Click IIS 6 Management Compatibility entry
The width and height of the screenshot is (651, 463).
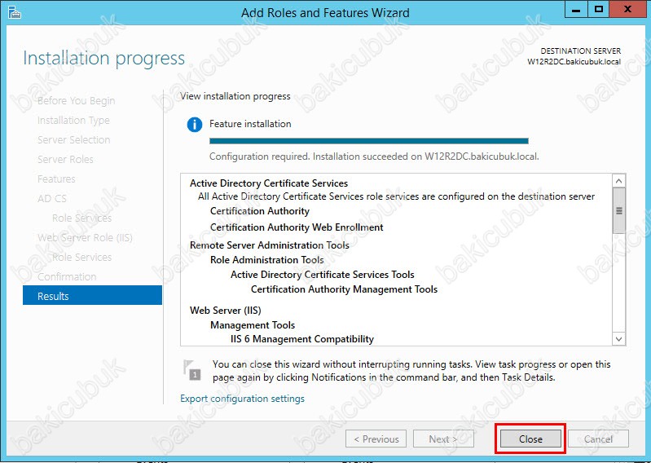point(302,339)
